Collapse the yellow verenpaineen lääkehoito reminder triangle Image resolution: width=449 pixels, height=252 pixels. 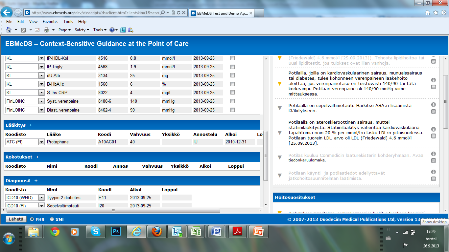point(280,83)
